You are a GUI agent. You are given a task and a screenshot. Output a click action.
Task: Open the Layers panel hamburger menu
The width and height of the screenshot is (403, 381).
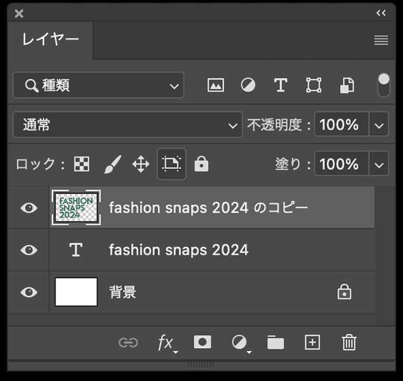coord(381,40)
